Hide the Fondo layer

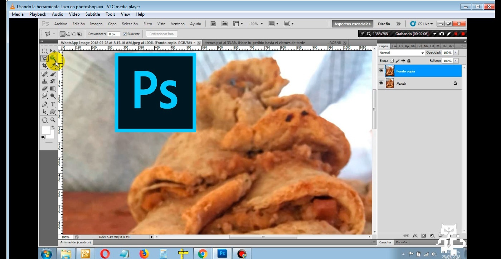[x=381, y=83]
